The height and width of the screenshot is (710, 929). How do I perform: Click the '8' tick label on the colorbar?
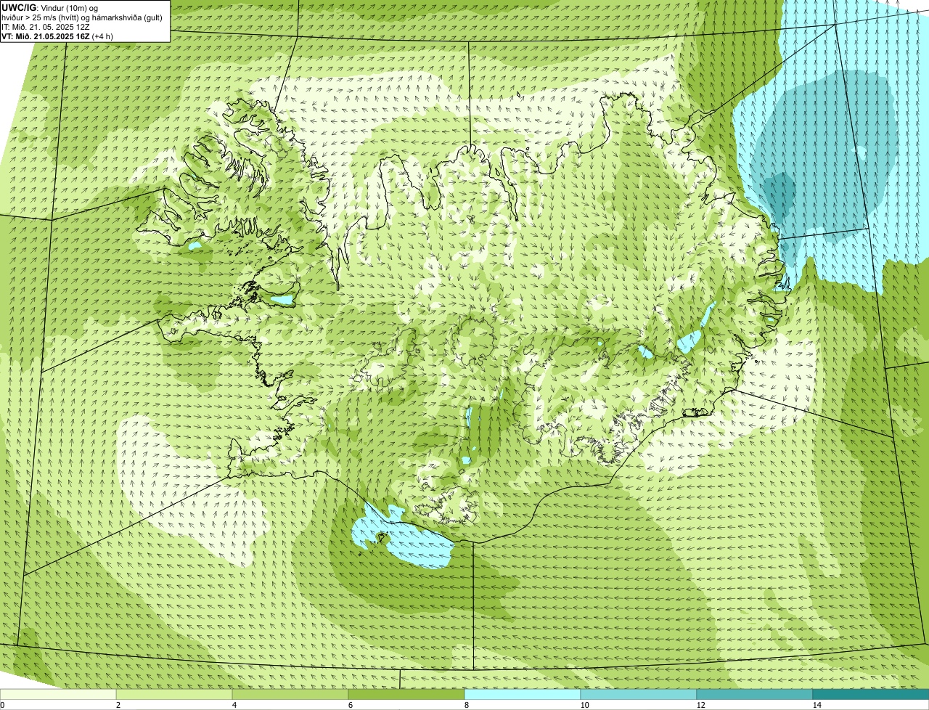click(x=466, y=705)
